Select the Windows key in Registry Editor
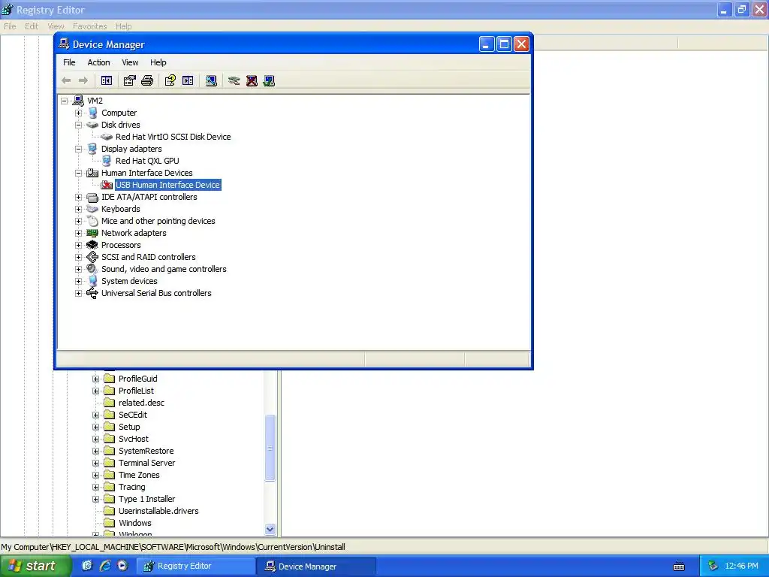Viewport: 769px width, 577px height. tap(135, 523)
